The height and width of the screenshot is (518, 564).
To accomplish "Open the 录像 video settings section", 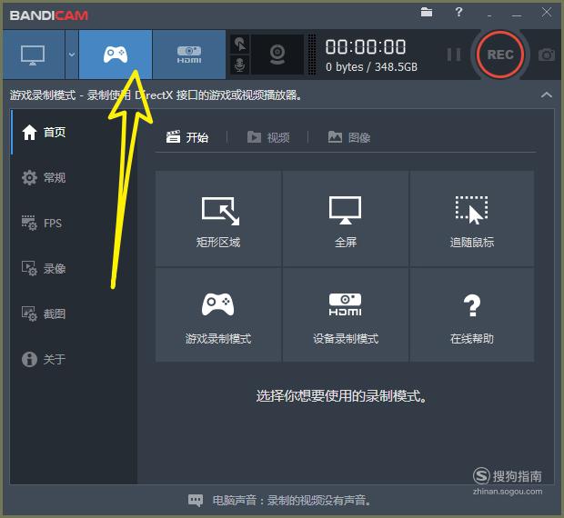I will click(44, 268).
